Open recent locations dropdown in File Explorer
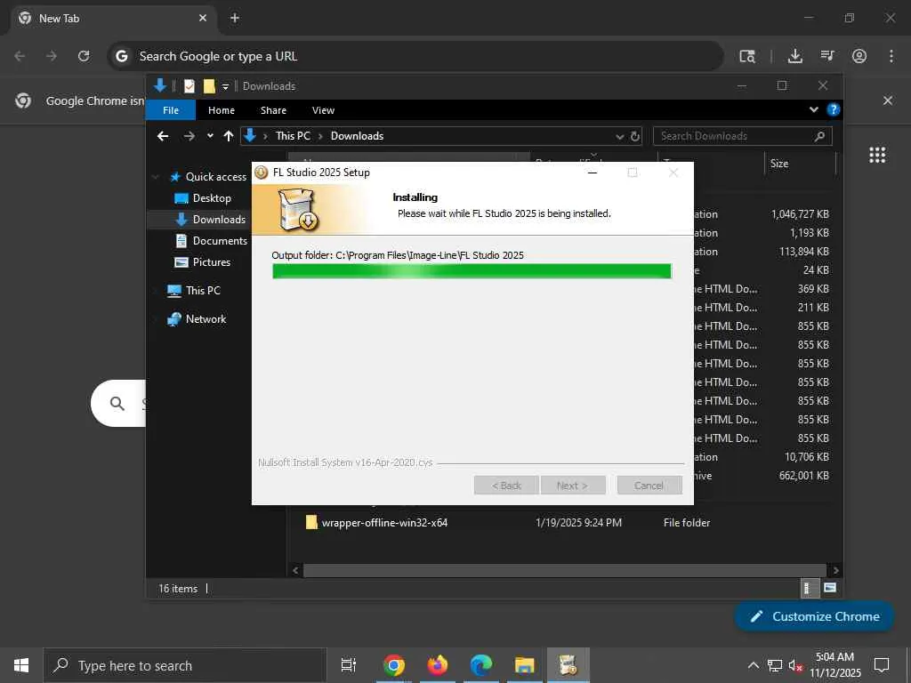The image size is (911, 683). point(210,136)
